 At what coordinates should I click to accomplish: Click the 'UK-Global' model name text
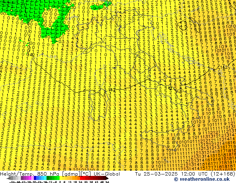point(107,174)
